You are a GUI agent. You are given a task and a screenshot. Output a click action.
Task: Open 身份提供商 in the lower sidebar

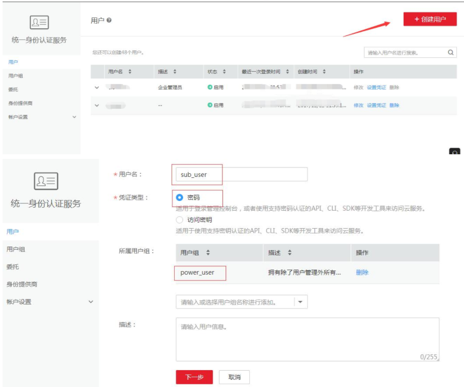pos(22,284)
